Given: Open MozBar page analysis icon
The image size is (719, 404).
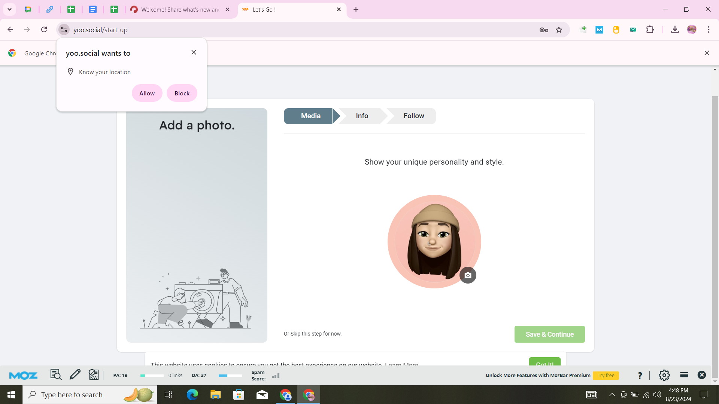Looking at the screenshot, I should [x=56, y=375].
